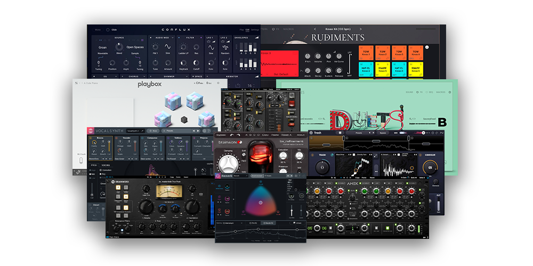The image size is (533, 266).
Task: Toggle the Compuvox module power in VocalSynth
Action: coord(142,138)
